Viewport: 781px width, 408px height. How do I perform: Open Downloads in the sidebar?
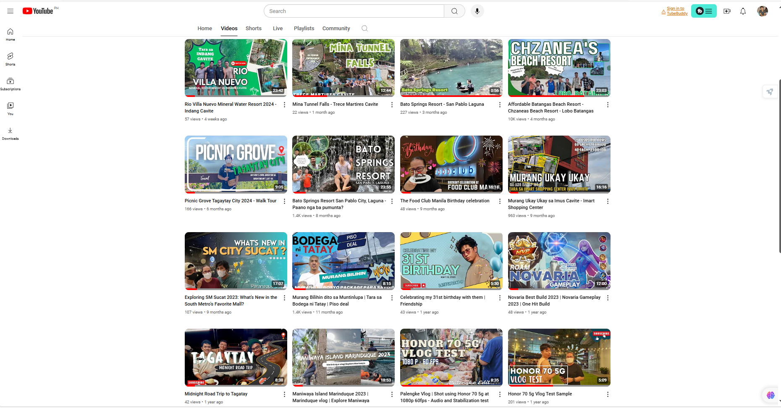(10, 133)
